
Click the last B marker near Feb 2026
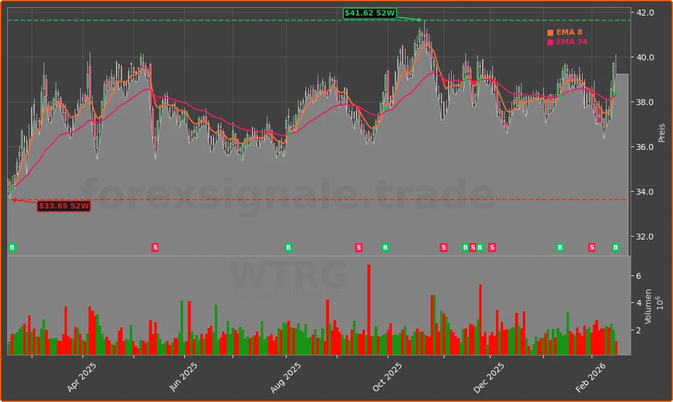616,247
